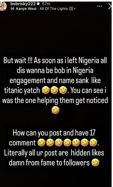Visit the bobrisky222 username link

[23, 4]
